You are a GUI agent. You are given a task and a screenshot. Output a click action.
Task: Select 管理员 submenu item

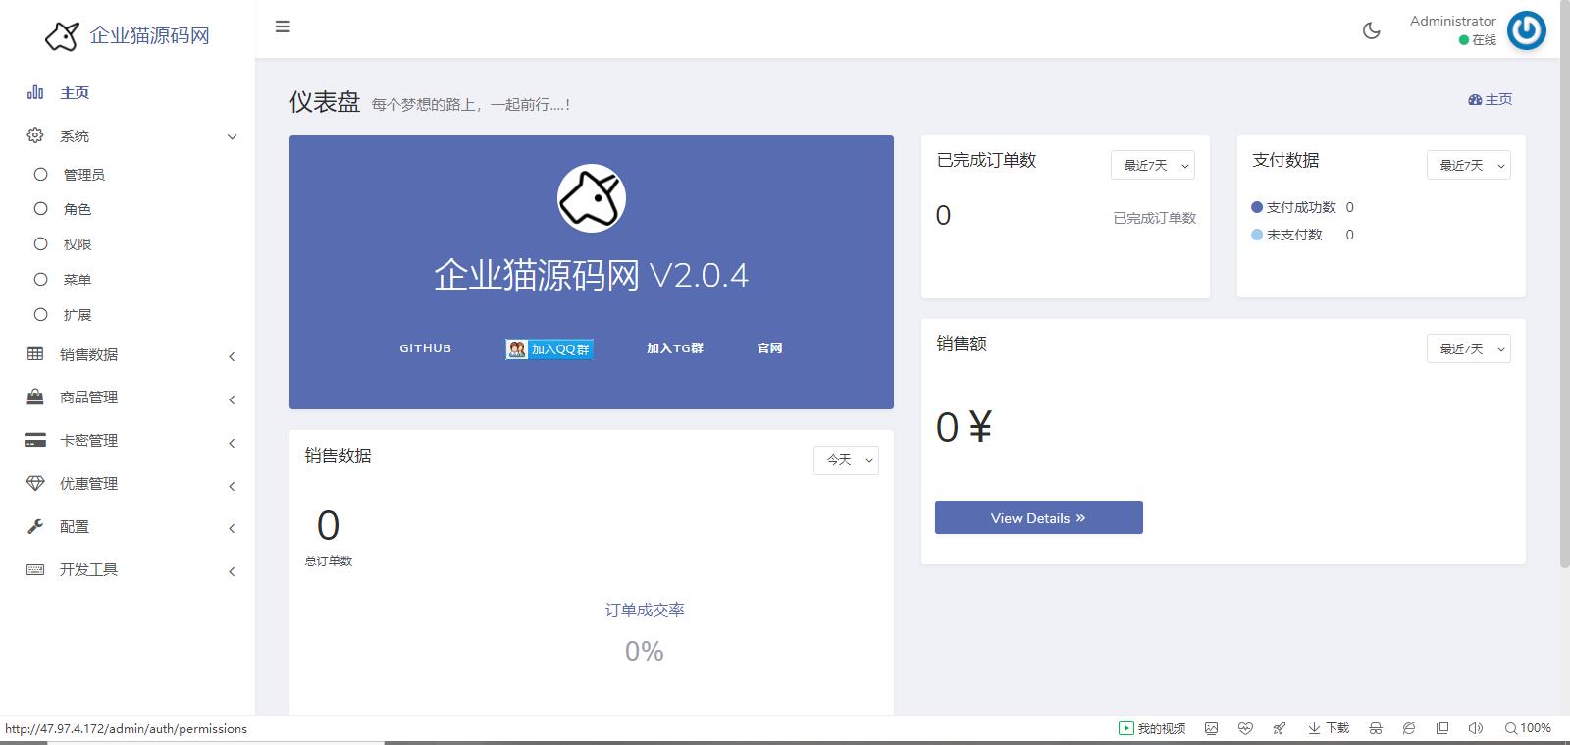(x=84, y=175)
